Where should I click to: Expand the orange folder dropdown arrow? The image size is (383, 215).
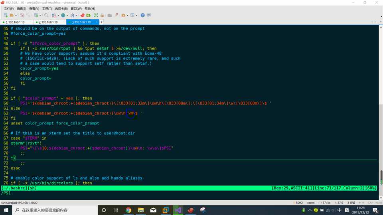click(x=128, y=15)
